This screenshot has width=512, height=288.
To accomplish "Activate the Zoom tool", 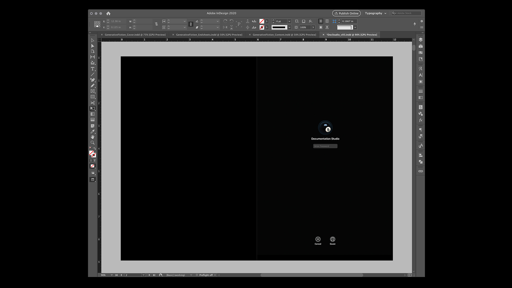I will pos(93,143).
